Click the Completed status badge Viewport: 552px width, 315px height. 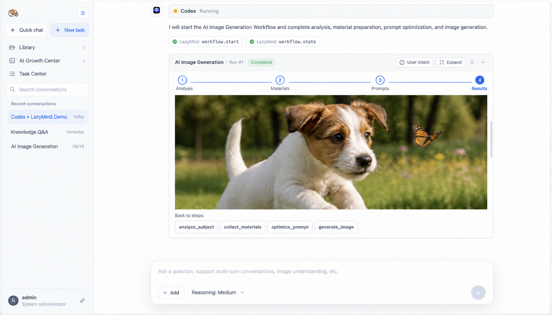(261, 62)
